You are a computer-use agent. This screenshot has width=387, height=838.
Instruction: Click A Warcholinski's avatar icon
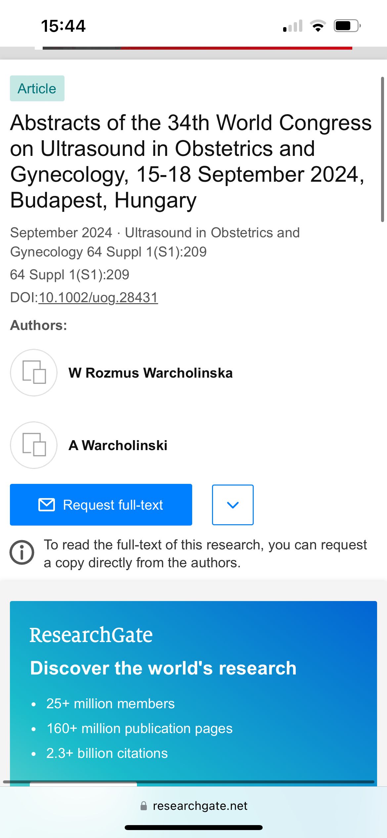click(33, 445)
